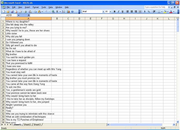Click the Name Box showing A319
This screenshot has height=130, width=180.
point(9,15)
